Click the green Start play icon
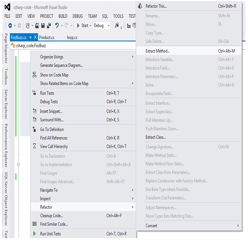The image size is (249, 240). click(78, 26)
